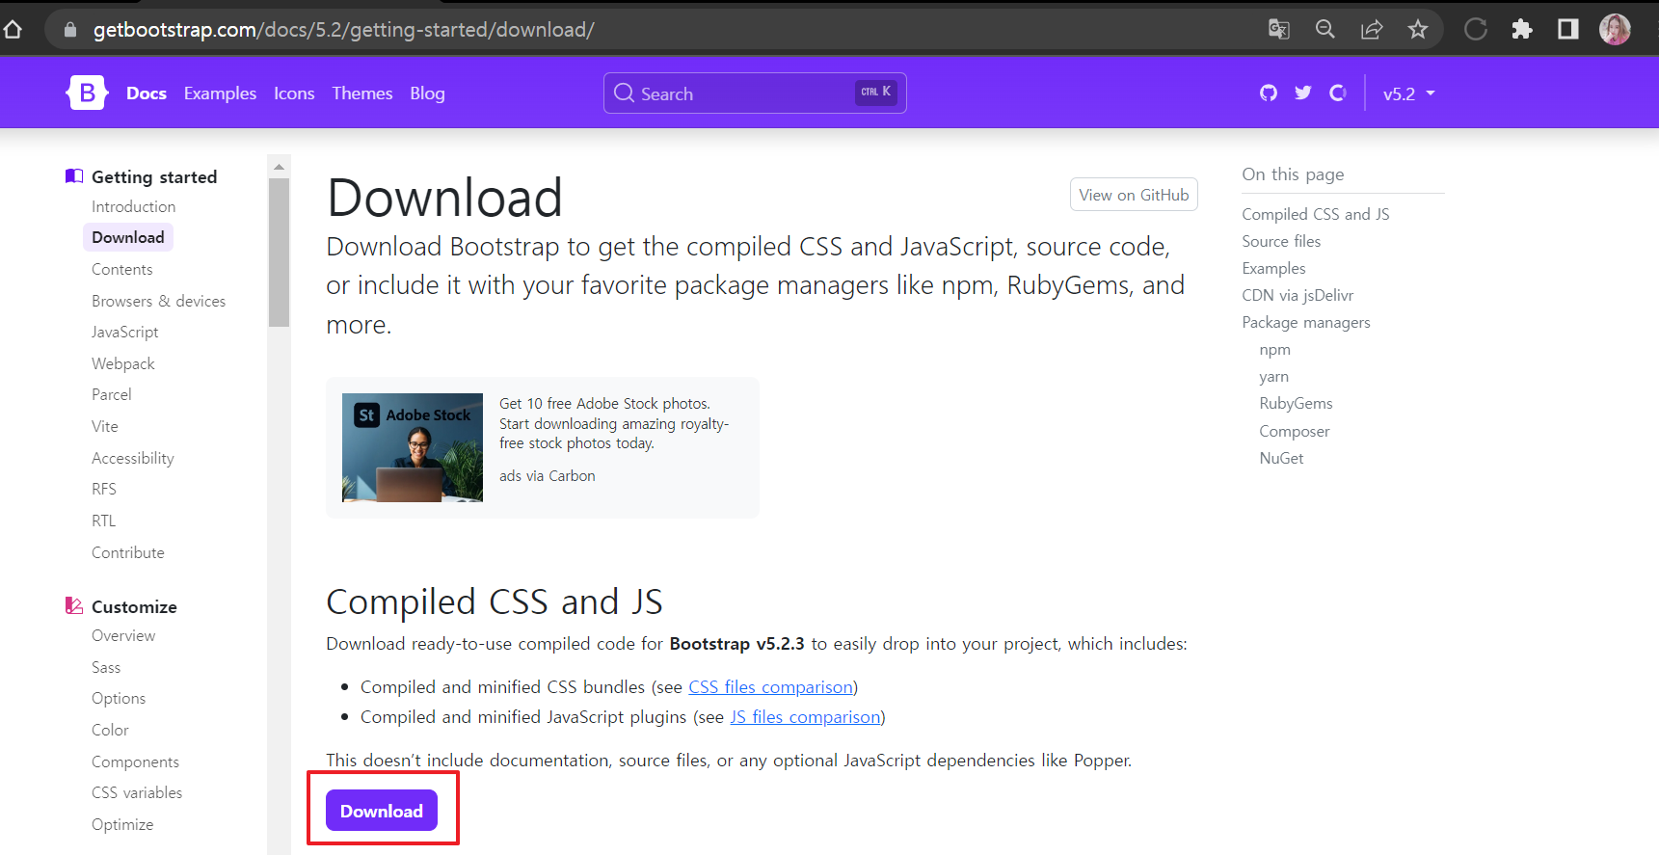Open Optimize under Customize
The image size is (1659, 855).
[122, 824]
